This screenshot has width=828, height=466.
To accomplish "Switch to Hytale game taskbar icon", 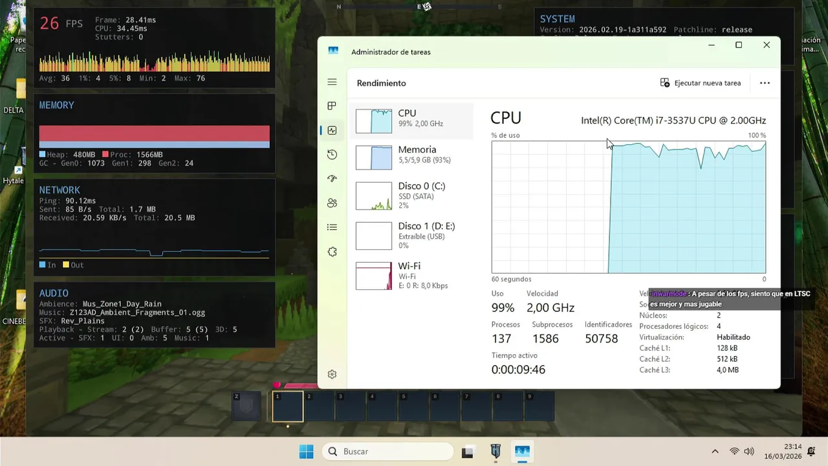I will click(496, 452).
